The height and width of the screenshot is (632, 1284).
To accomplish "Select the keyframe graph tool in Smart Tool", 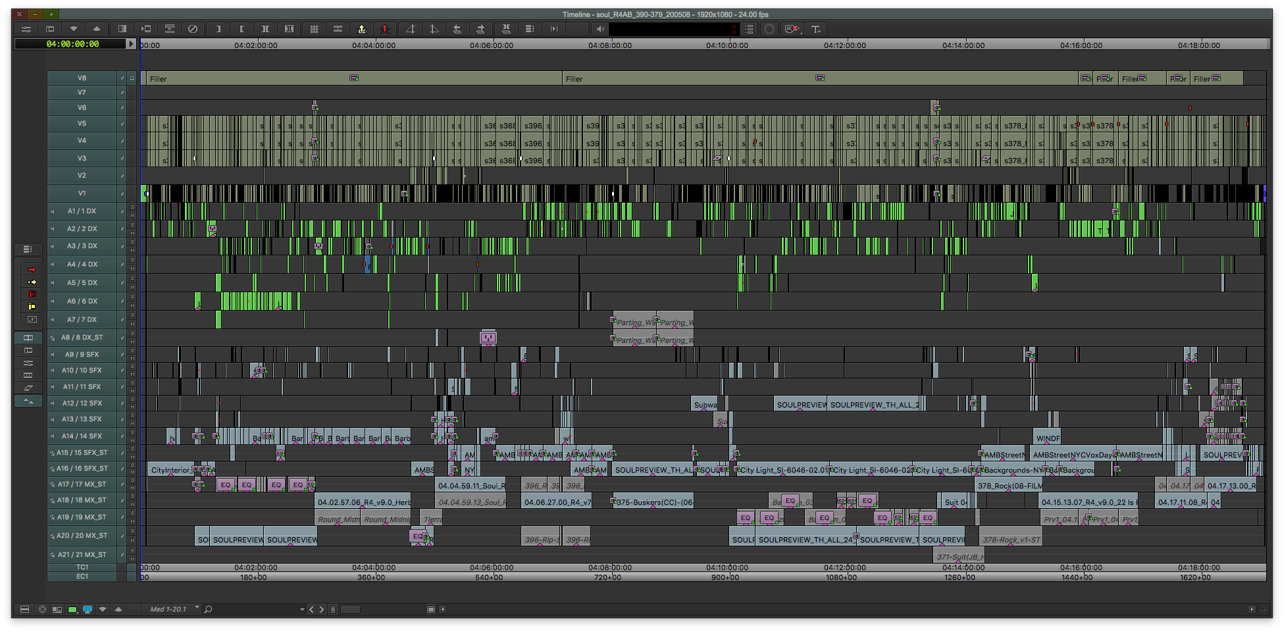I will click(32, 319).
